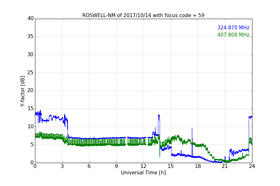Click x-axis tick value 15

tap(171, 166)
